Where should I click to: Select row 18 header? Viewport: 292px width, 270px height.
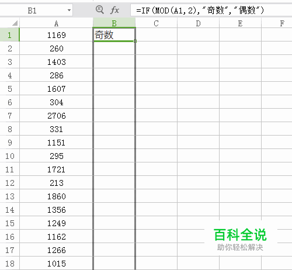[9, 263]
